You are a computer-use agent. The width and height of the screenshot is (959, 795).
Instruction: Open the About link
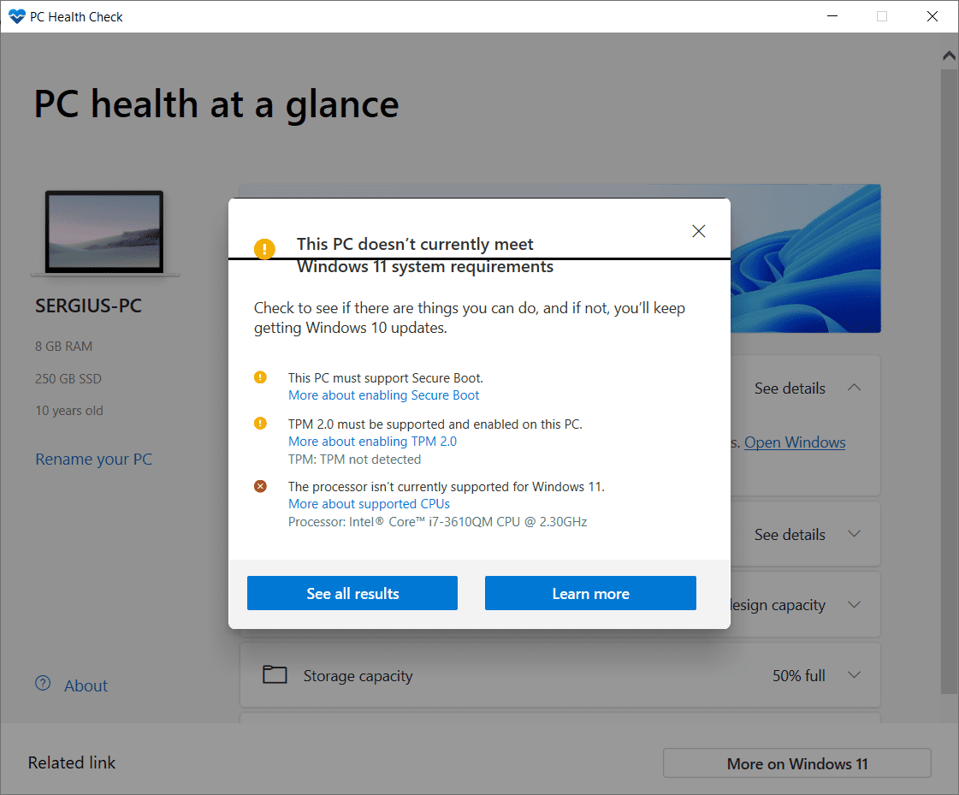pyautogui.click(x=86, y=685)
